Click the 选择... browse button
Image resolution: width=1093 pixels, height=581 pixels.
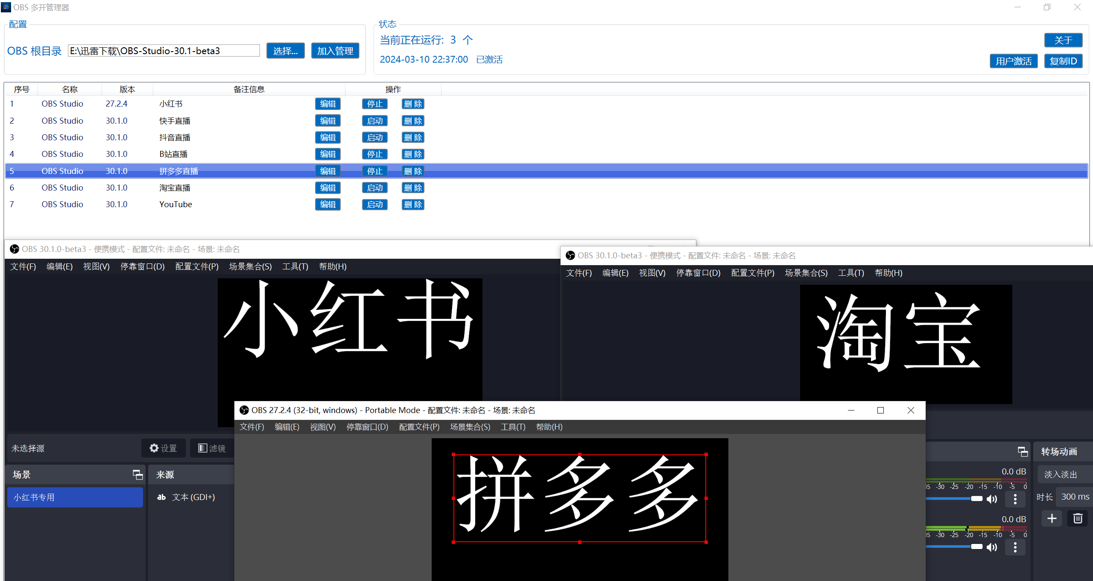tap(286, 51)
